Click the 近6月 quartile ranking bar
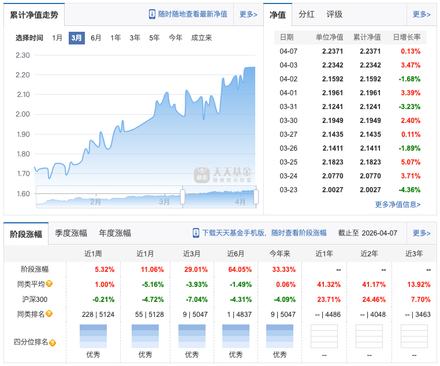Image resolution: width=440 pixels, height=366 pixels. click(236, 337)
